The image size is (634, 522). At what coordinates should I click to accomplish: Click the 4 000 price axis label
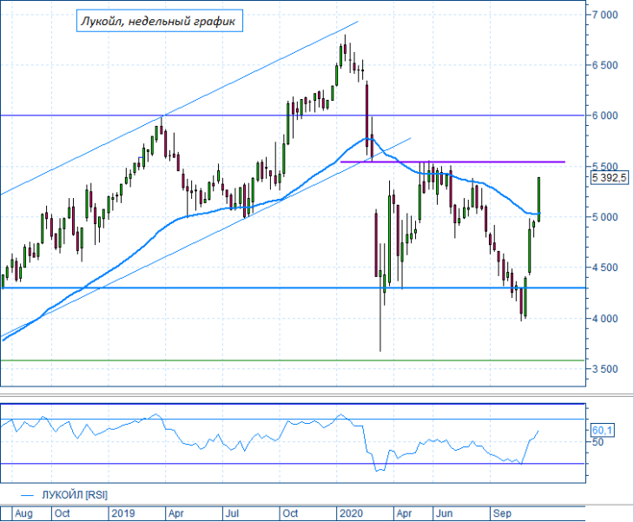pos(604,319)
